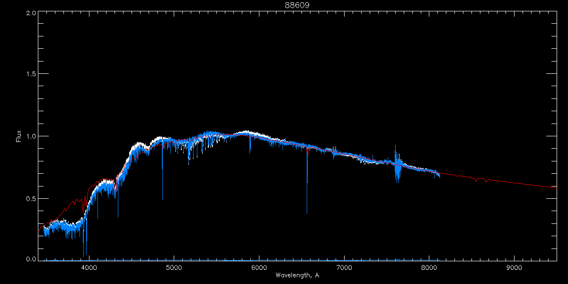Image resolution: width=568 pixels, height=284 pixels.
Task: Click the 4000 wavelength tick label
Action: click(89, 267)
